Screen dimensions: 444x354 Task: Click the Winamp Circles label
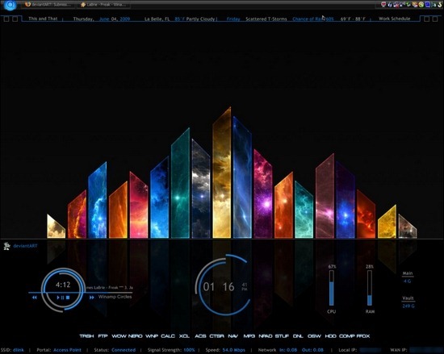pos(115,297)
